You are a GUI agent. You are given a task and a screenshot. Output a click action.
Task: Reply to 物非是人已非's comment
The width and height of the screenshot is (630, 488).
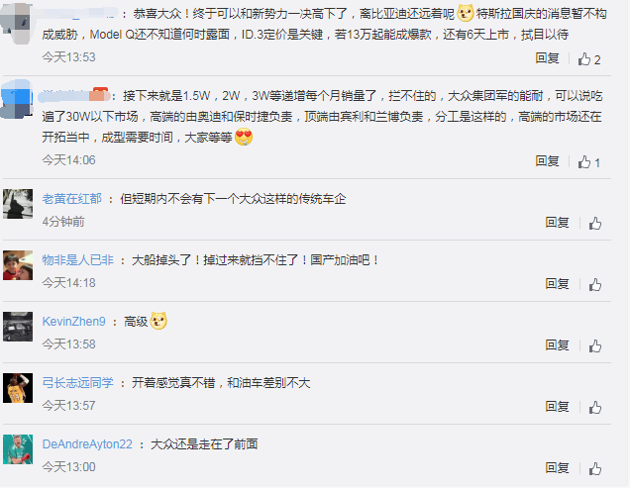tap(557, 283)
